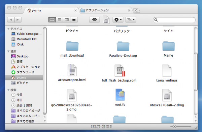Select the Parallels-Desktop folder icon
The height and width of the screenshot is (132, 202).
click(123, 46)
